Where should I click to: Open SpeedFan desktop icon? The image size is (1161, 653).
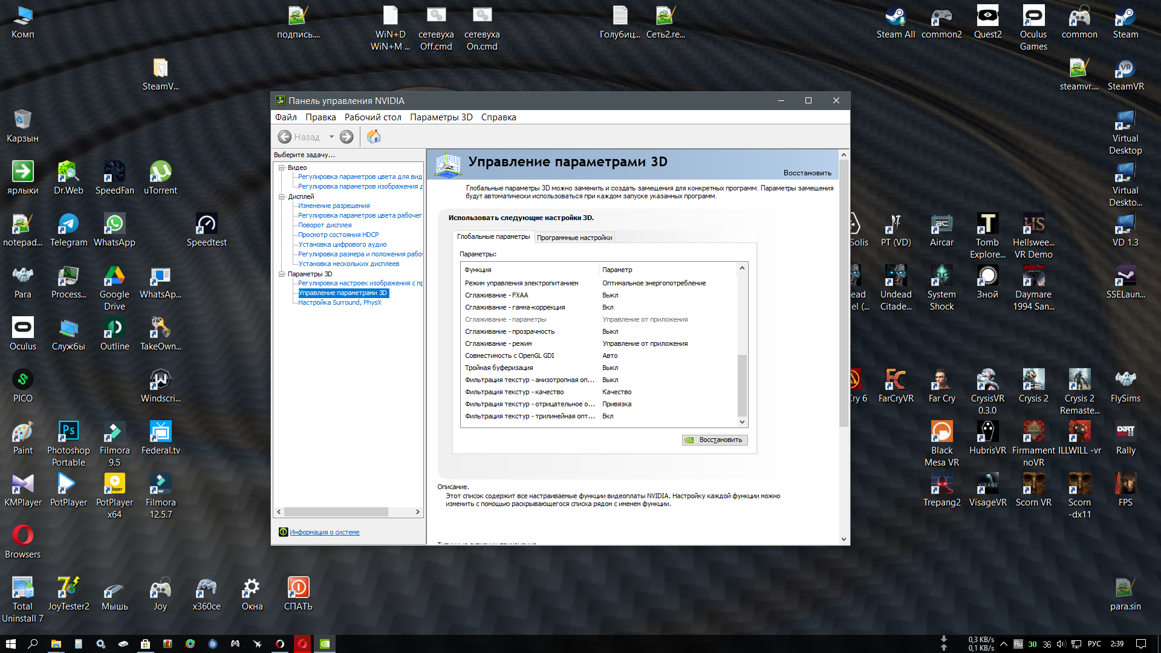pos(114,178)
